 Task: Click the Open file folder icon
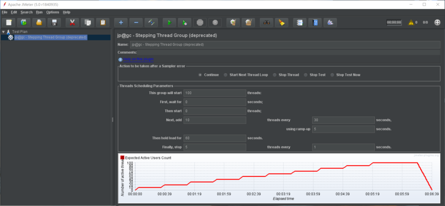coord(39,22)
